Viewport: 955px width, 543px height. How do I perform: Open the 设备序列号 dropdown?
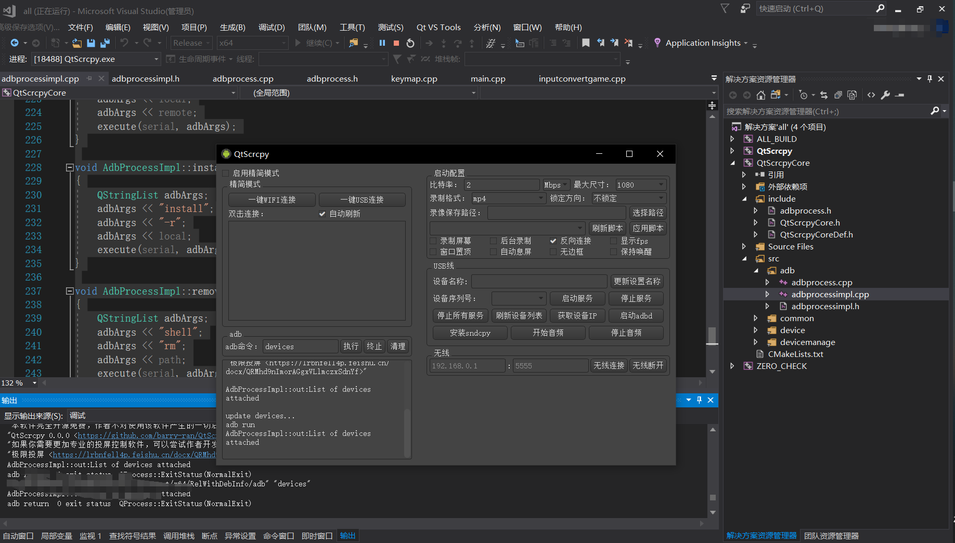pos(519,298)
